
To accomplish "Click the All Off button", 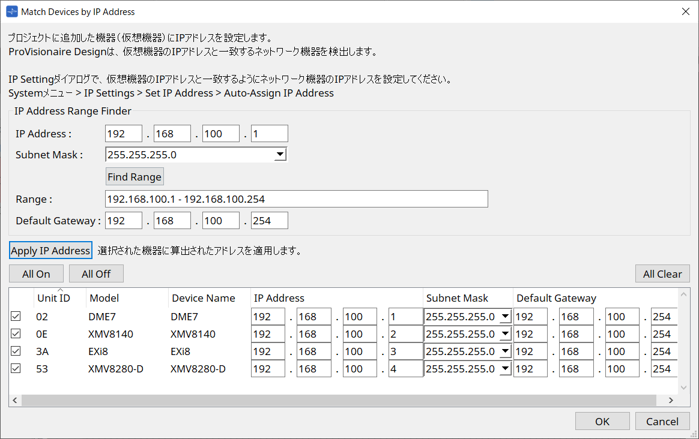I will tap(96, 274).
